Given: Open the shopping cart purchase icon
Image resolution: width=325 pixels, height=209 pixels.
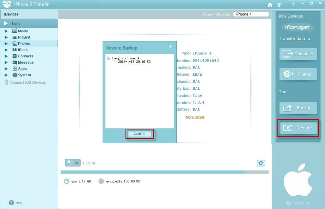Looking at the screenshot, I should (280, 5).
